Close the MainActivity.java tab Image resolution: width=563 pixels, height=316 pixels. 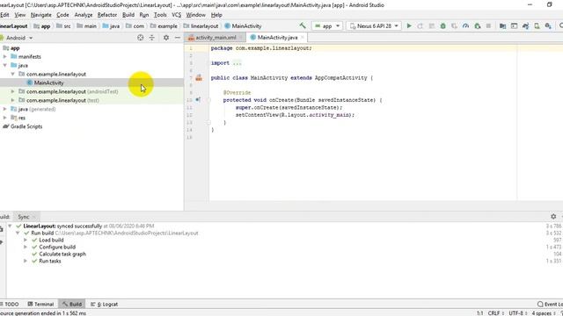pos(303,37)
